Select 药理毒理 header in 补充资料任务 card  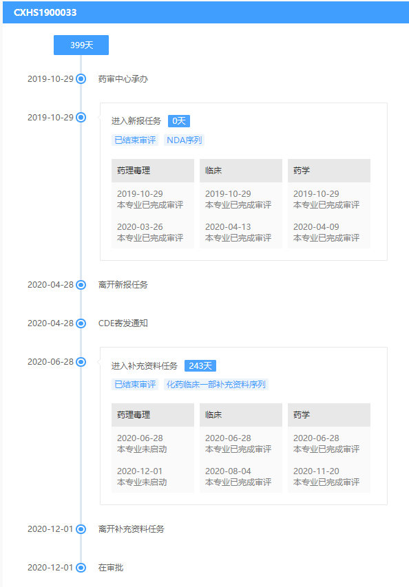click(x=153, y=415)
